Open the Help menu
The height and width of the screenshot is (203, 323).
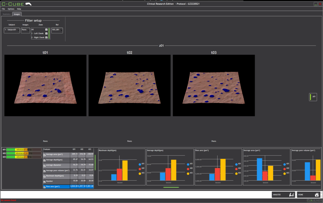[x=19, y=9]
